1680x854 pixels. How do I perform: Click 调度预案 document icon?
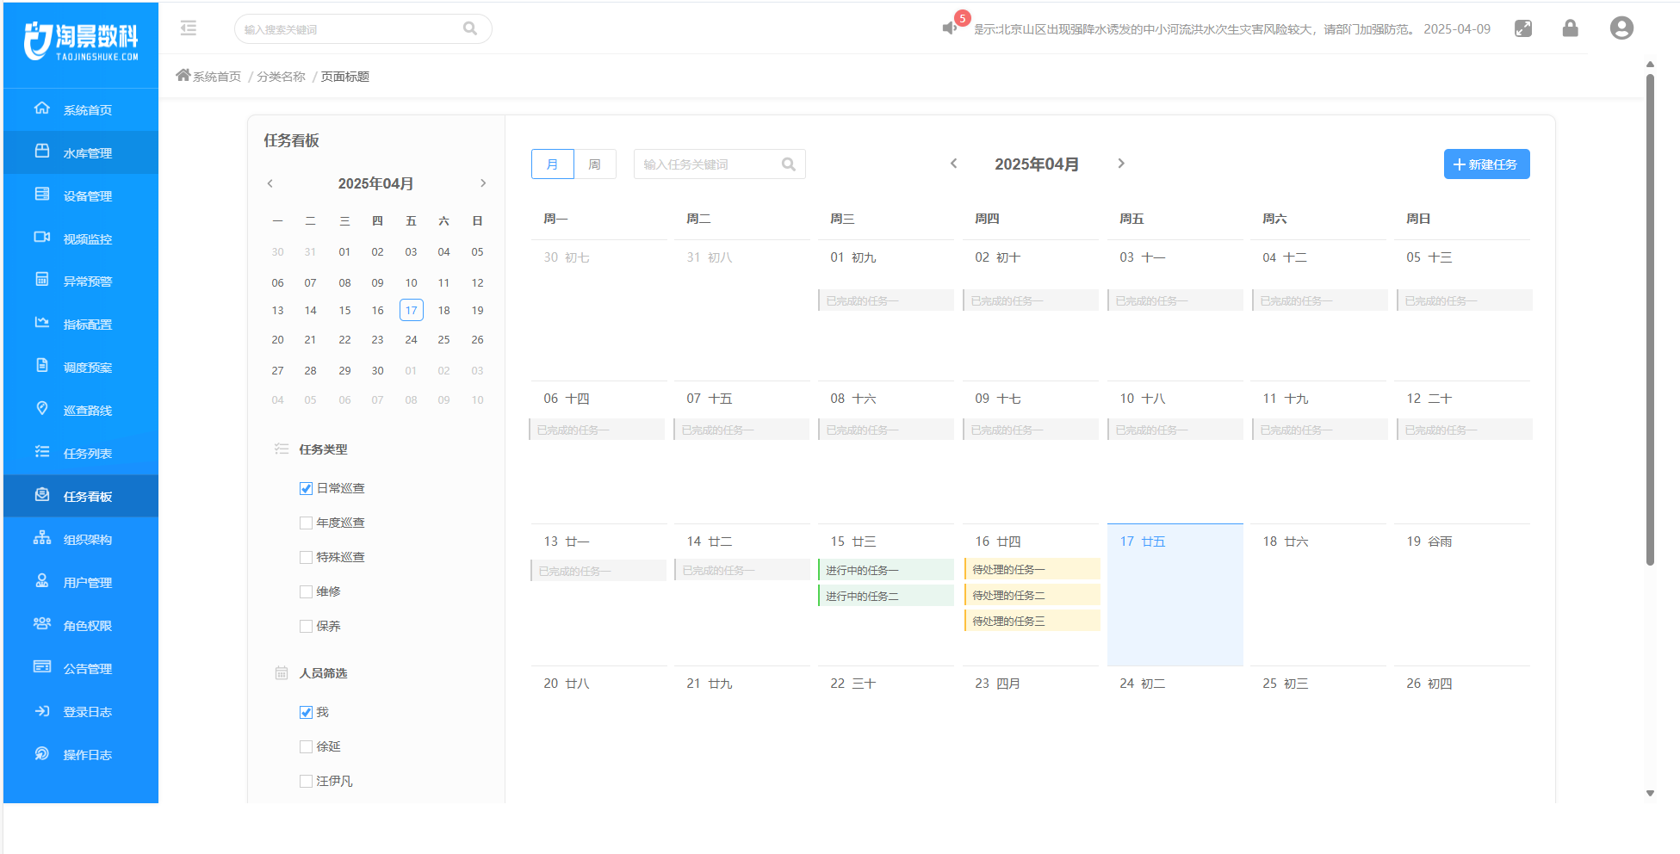point(41,366)
